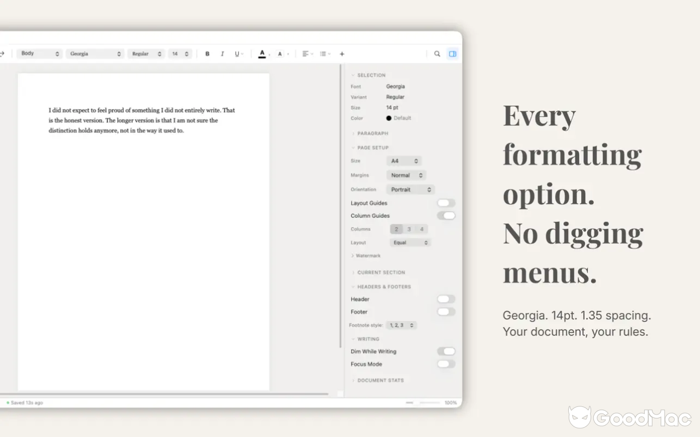Toggle the Dim While Writing switch
This screenshot has height=437, width=700.
446,352
